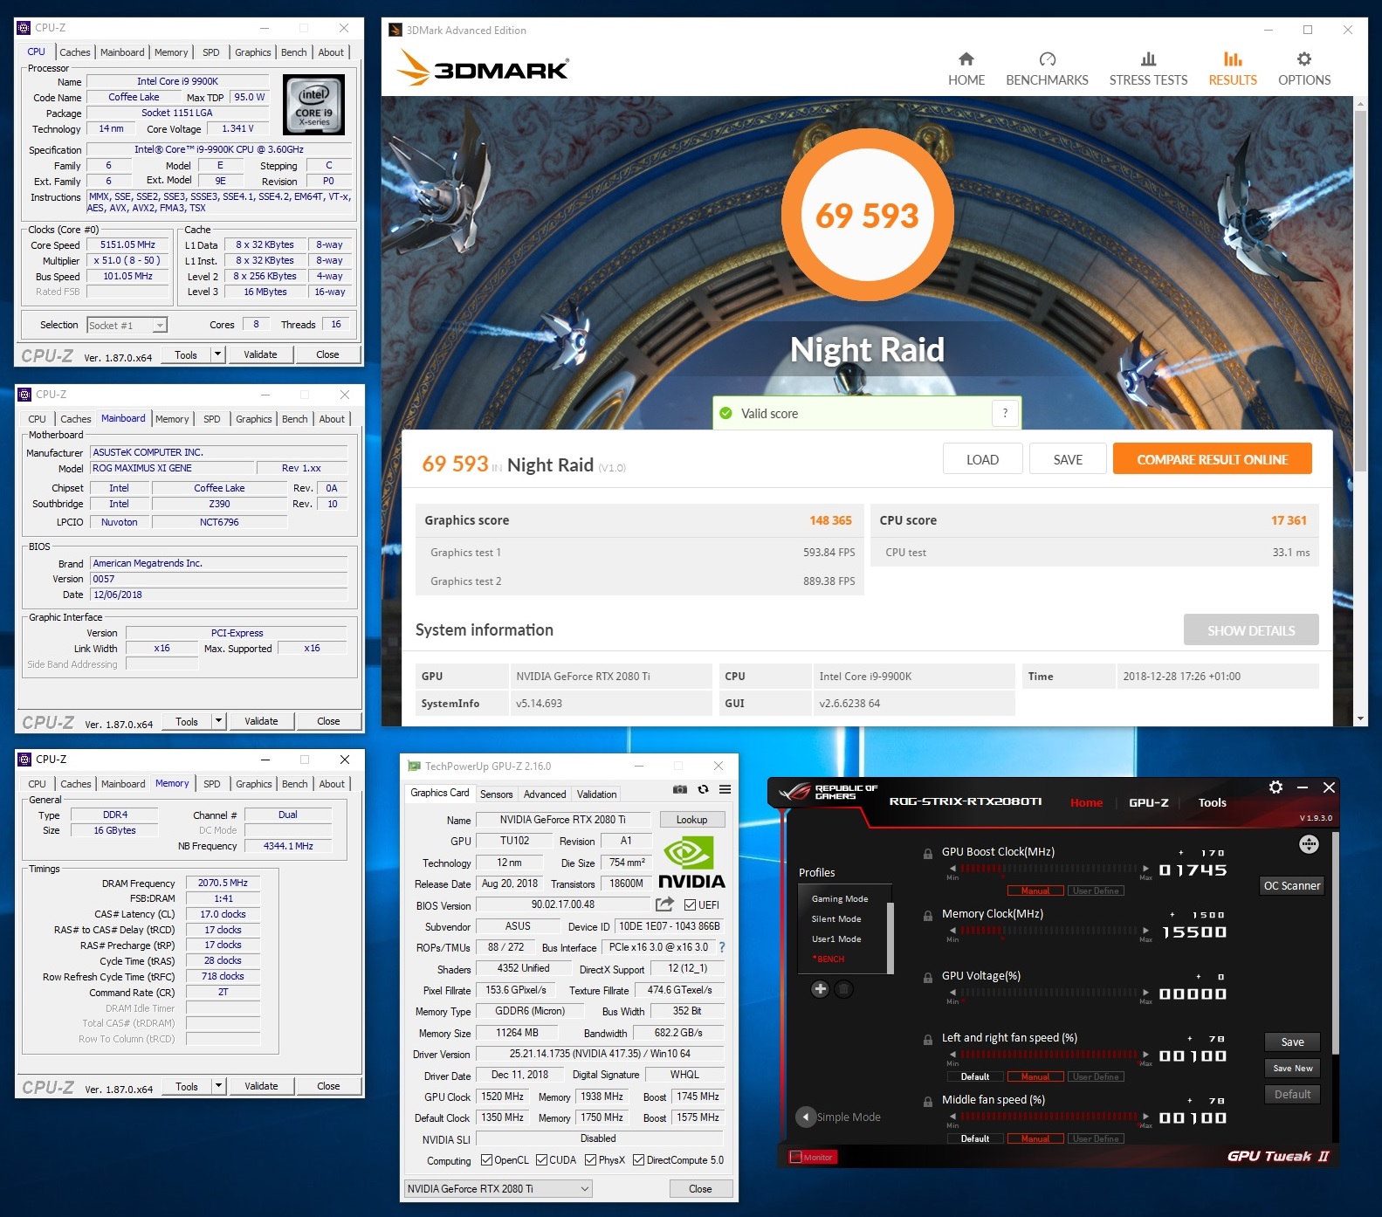Viewport: 1382px width, 1217px height.
Task: Open the GPU selection dropdown in GPU-Z
Action: [498, 1188]
